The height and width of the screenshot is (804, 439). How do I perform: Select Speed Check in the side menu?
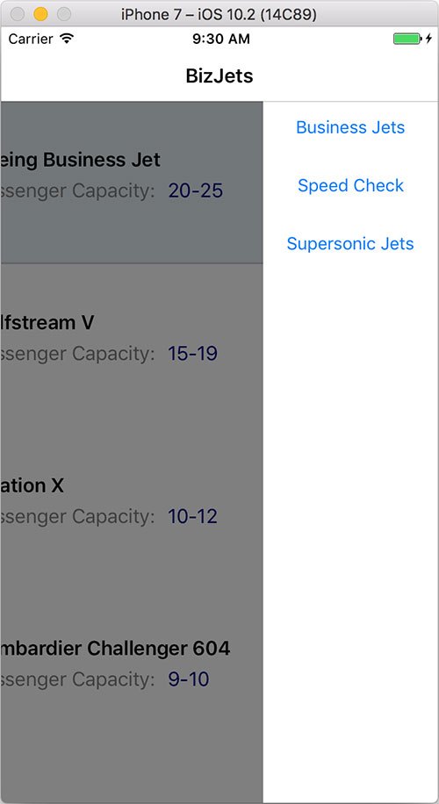click(x=350, y=185)
